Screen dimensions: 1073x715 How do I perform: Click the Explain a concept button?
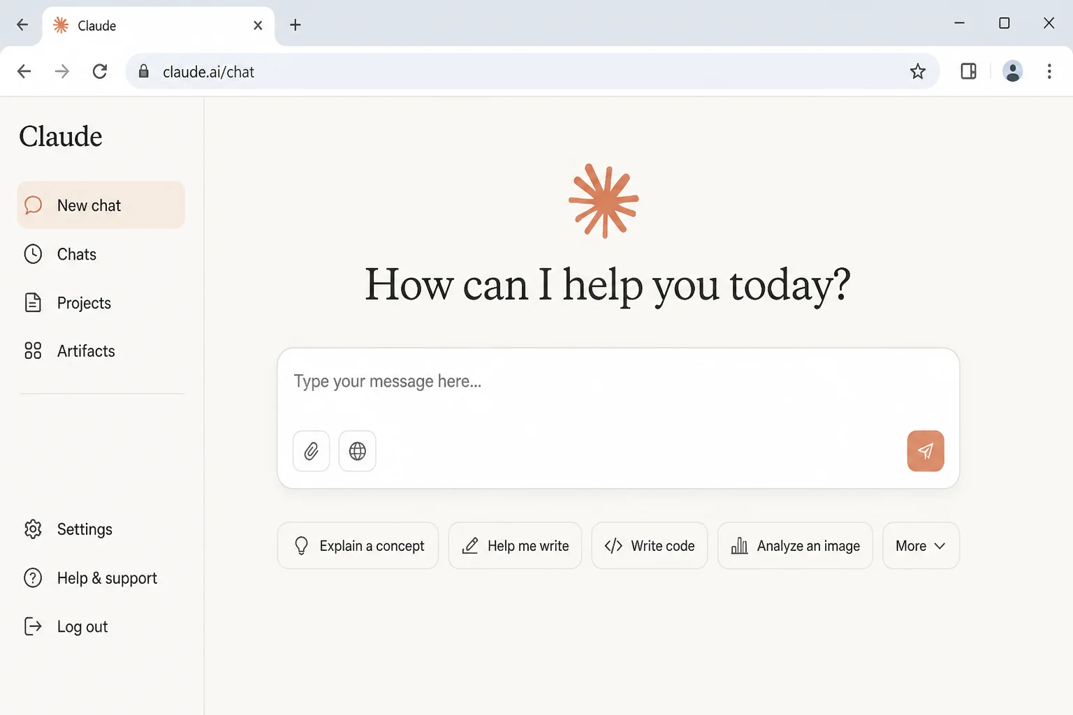coord(358,545)
